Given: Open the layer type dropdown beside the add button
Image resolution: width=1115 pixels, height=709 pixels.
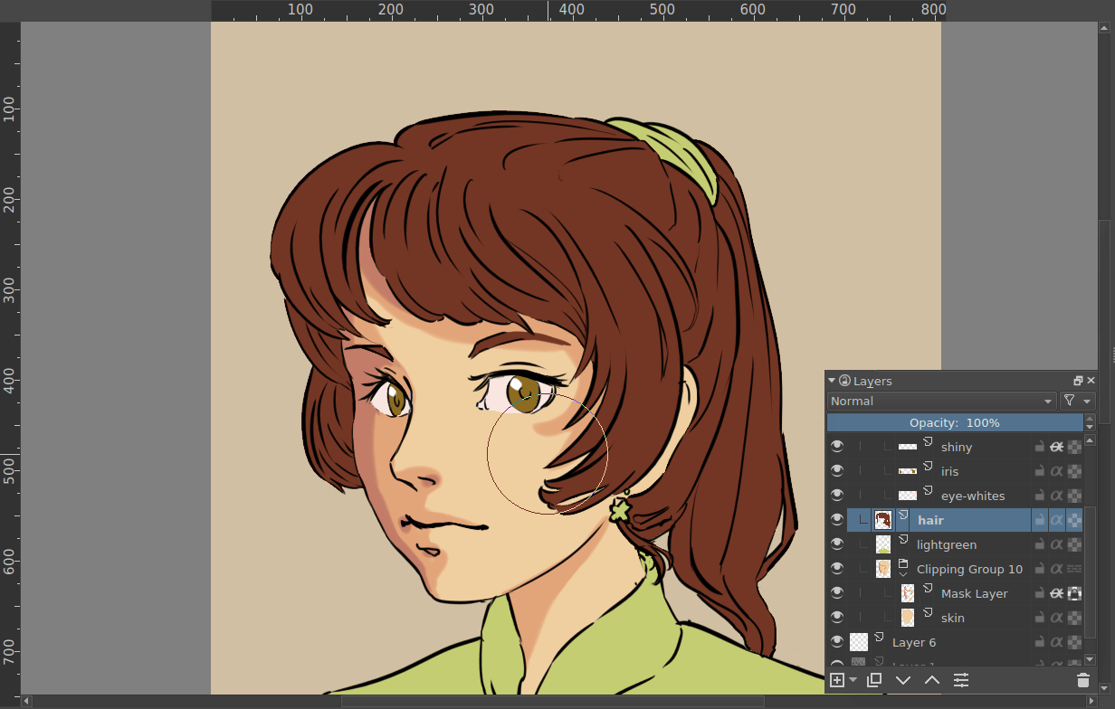Looking at the screenshot, I should pos(853,680).
